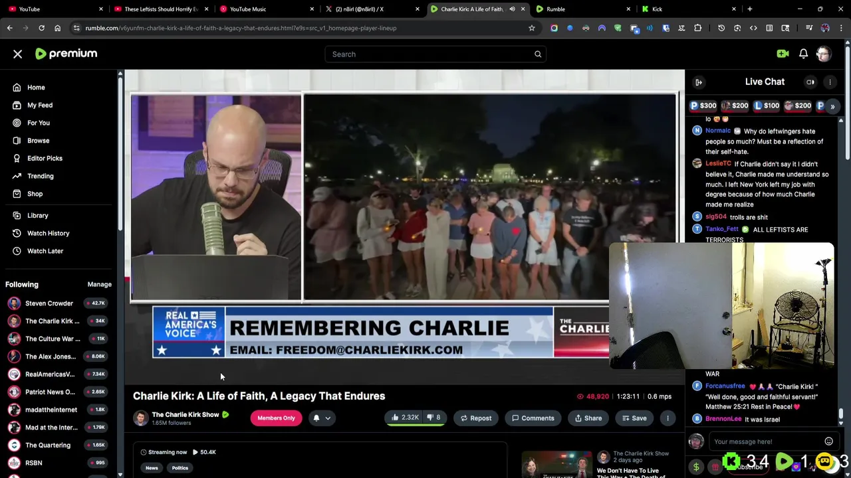Viewport: 851px width, 478px height.
Task: Reload the page
Action: (41, 28)
